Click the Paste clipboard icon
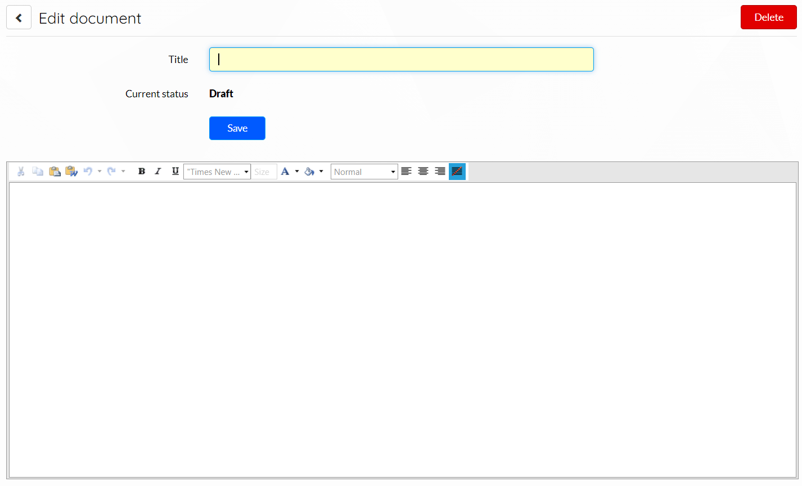 (55, 172)
